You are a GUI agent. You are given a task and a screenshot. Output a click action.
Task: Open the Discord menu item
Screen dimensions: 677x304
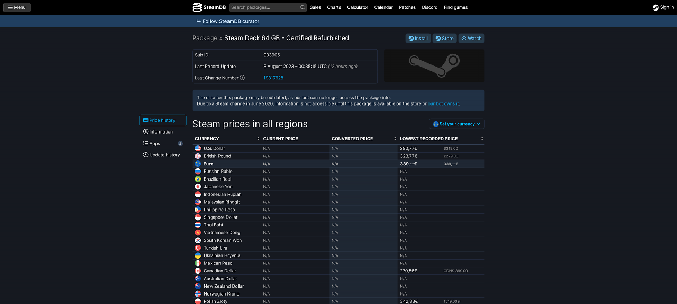[429, 7]
